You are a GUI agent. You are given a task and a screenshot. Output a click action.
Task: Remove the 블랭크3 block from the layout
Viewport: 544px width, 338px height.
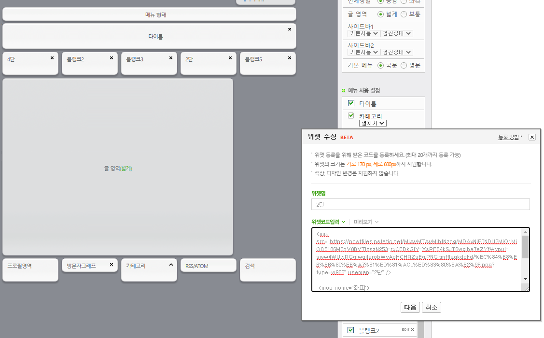(x=171, y=58)
